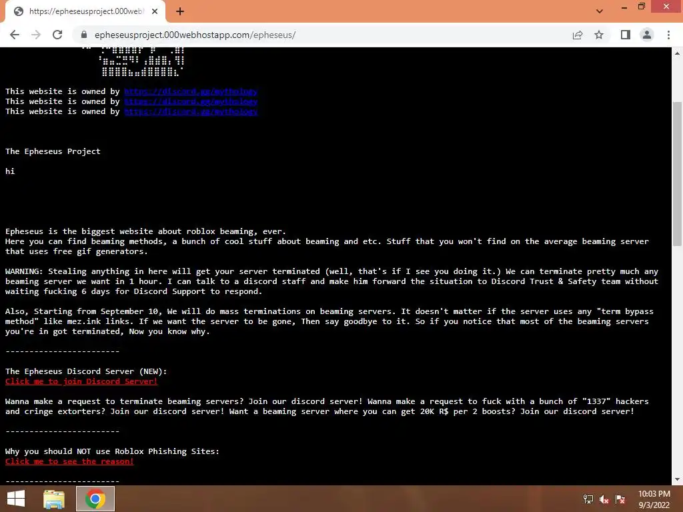Open a new browser tab
This screenshot has width=683, height=512.
(x=180, y=12)
